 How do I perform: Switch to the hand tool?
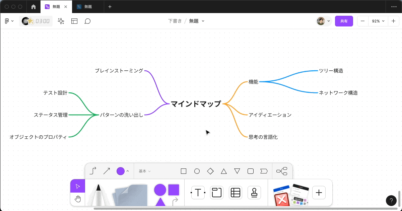click(x=78, y=199)
